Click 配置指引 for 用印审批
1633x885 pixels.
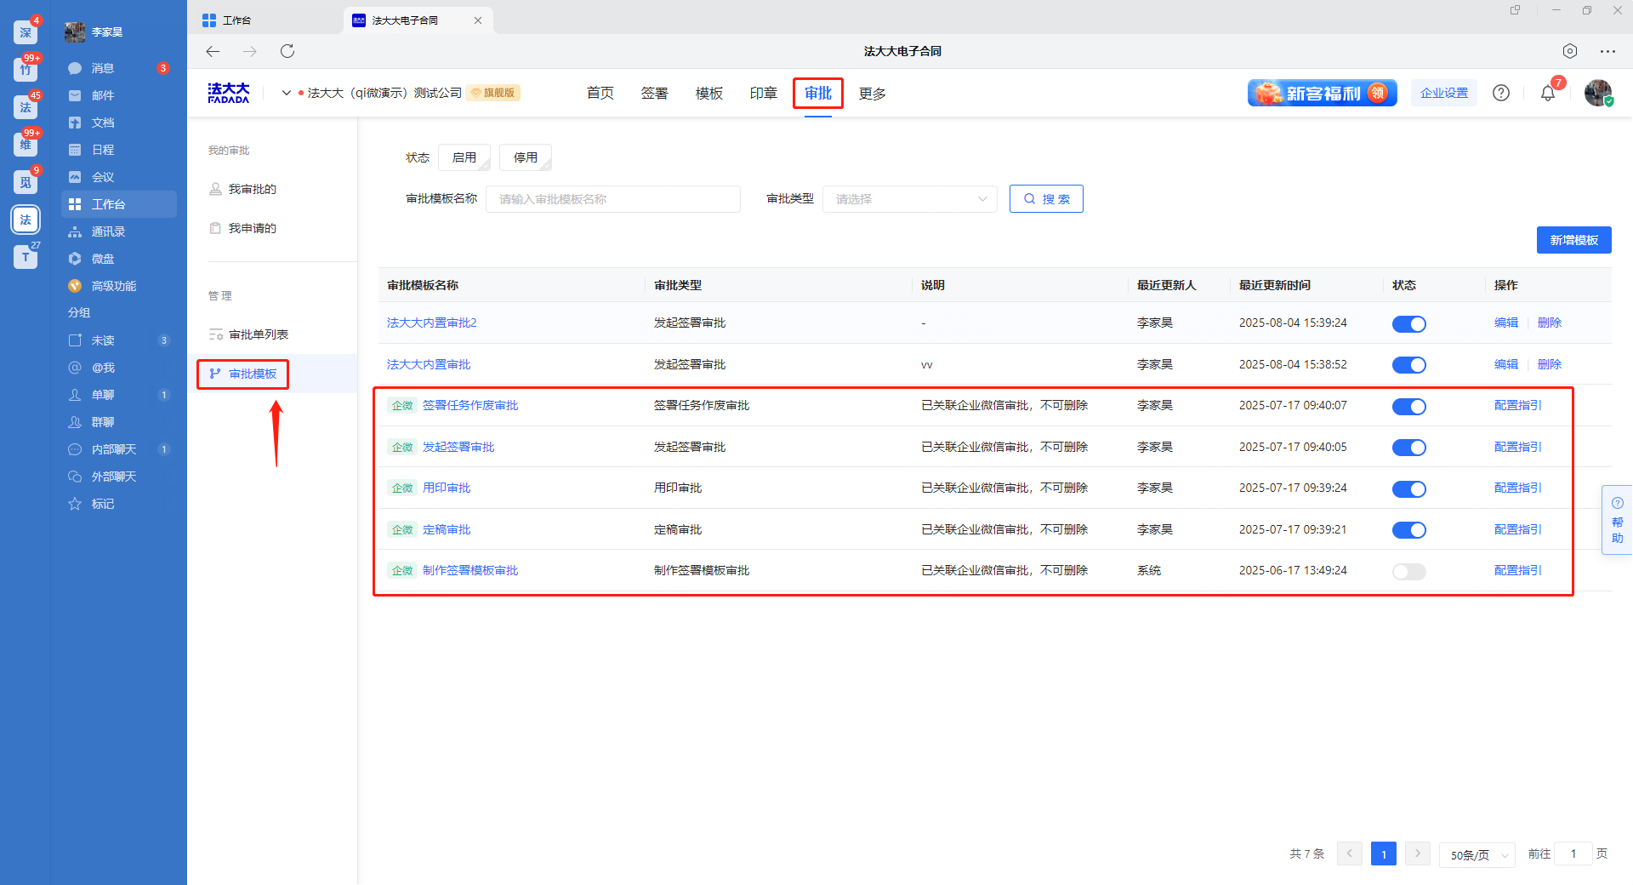(x=1518, y=488)
